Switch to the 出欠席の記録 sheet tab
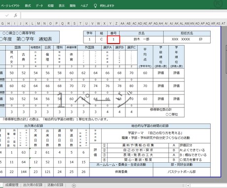 (x=33, y=185)
